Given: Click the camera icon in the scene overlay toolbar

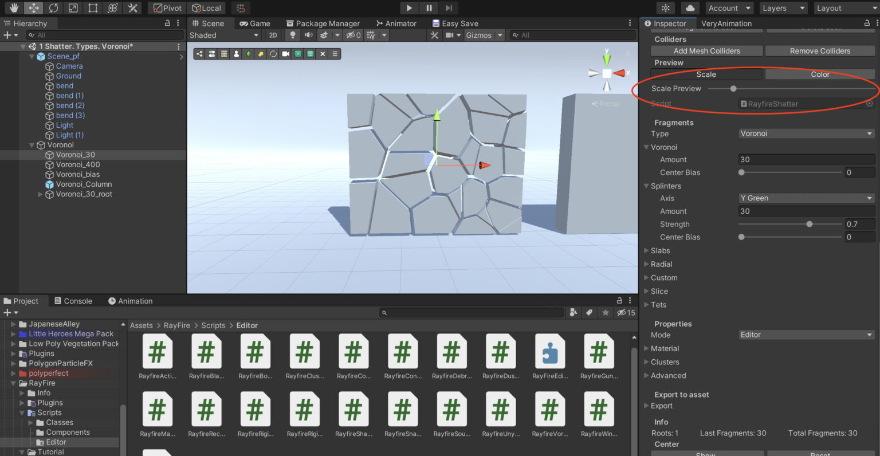Looking at the screenshot, I should click(286, 53).
